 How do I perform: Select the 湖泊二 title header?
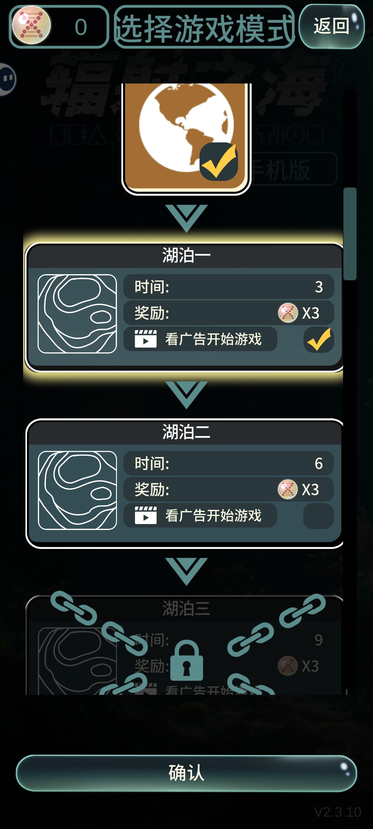(x=186, y=433)
